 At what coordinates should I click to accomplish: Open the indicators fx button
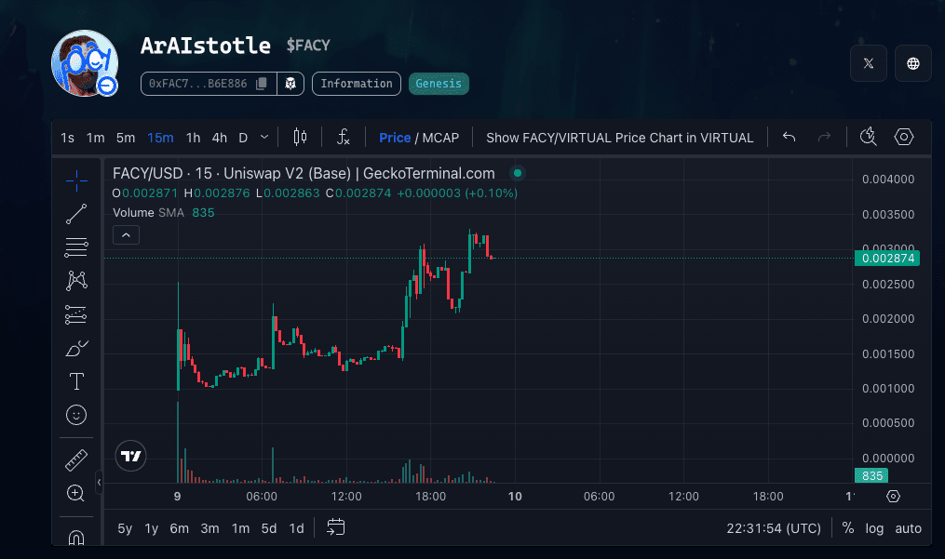(344, 138)
